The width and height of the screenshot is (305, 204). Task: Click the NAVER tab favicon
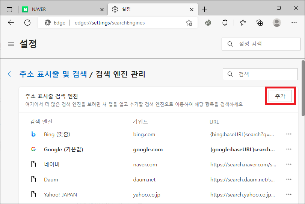(25, 9)
